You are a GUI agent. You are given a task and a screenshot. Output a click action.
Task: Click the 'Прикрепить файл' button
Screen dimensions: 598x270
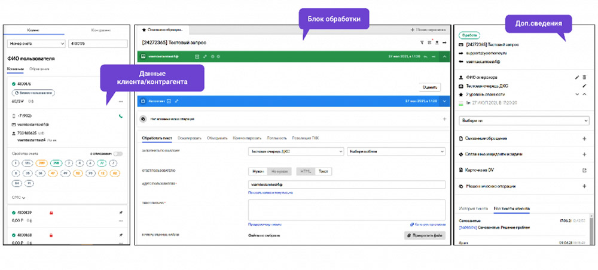point(425,236)
